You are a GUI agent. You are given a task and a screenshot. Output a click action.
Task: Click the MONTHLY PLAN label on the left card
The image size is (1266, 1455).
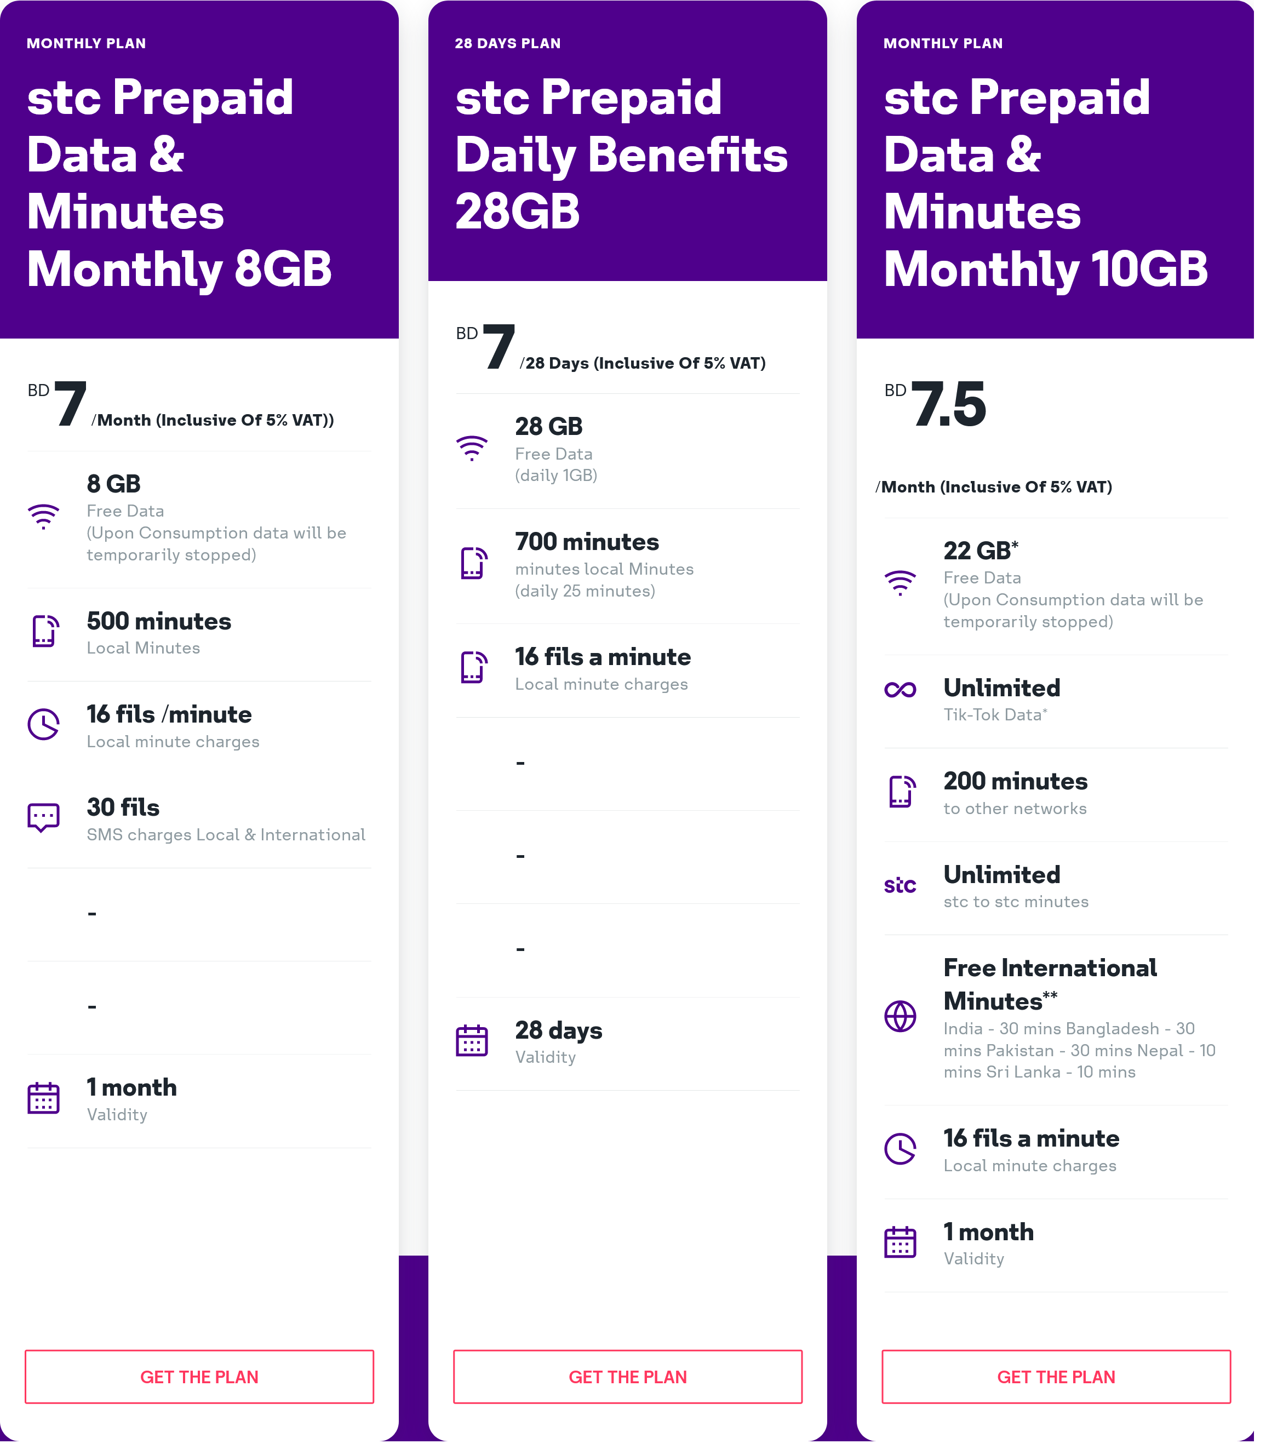point(86,43)
